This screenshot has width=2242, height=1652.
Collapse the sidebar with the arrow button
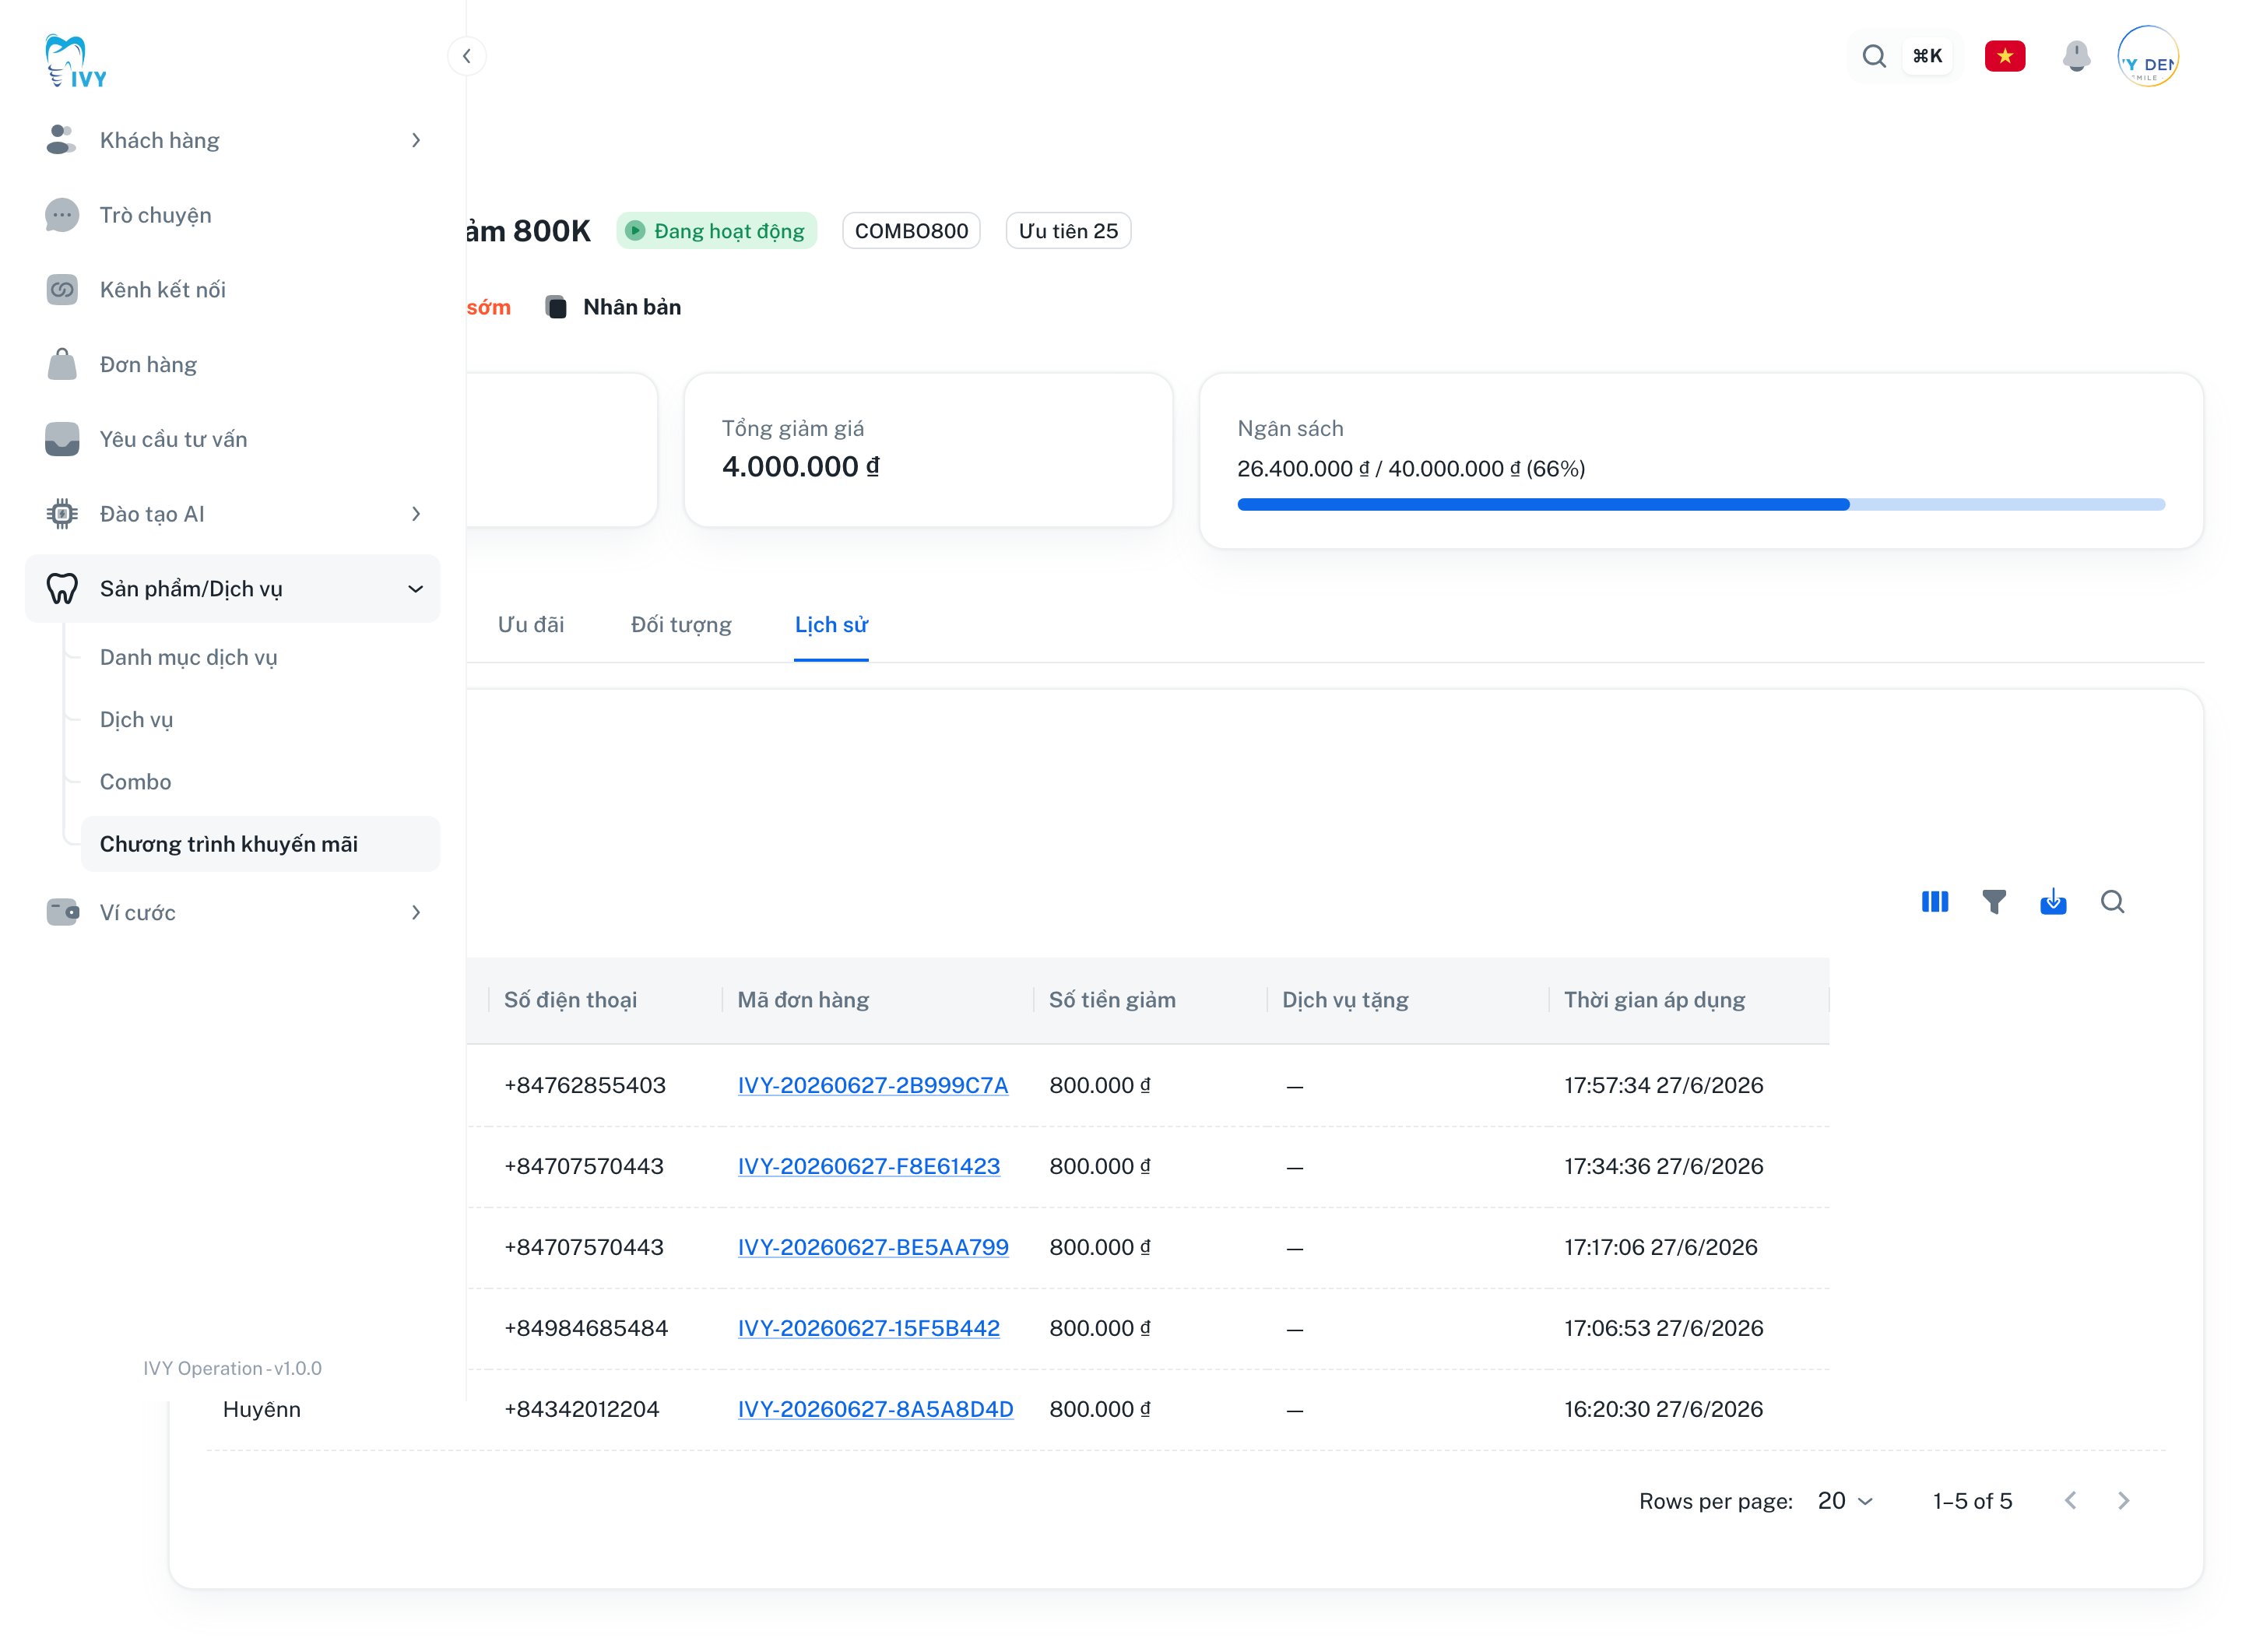tap(466, 56)
